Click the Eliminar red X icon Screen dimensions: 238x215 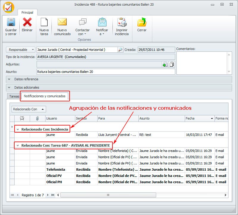(27, 22)
